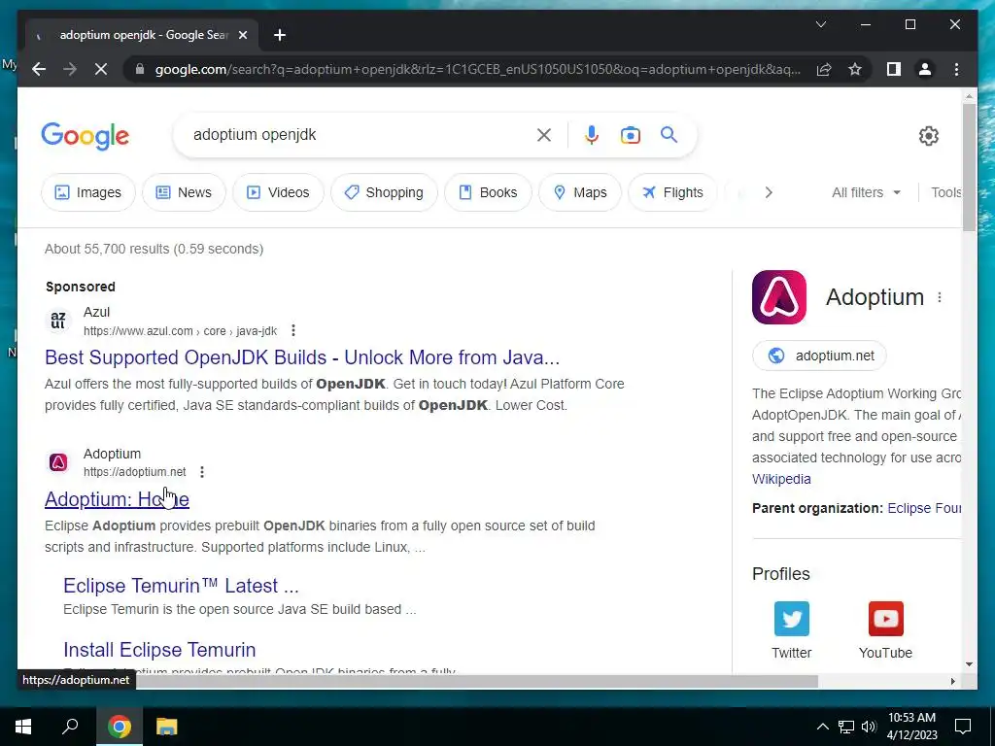The width and height of the screenshot is (995, 746).
Task: Stop page loading with the X button
Action: pos(101,69)
